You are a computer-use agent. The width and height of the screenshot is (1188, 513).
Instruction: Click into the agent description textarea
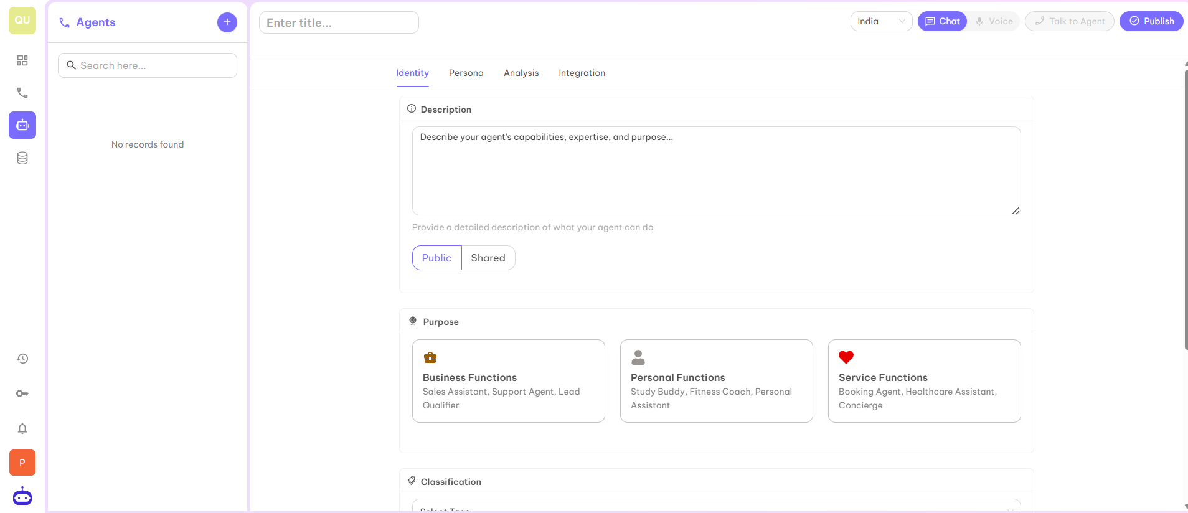717,171
